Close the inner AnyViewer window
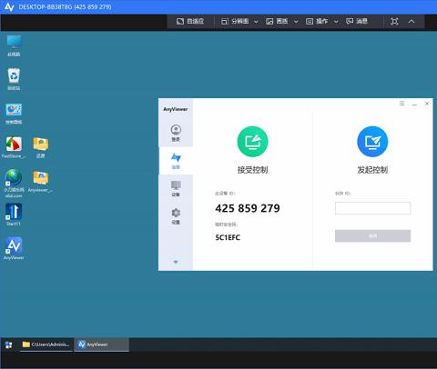 (427, 104)
